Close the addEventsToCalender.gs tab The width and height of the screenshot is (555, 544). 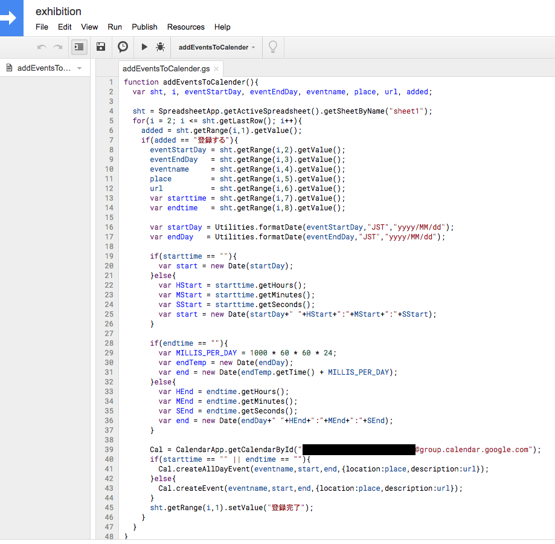click(216, 69)
